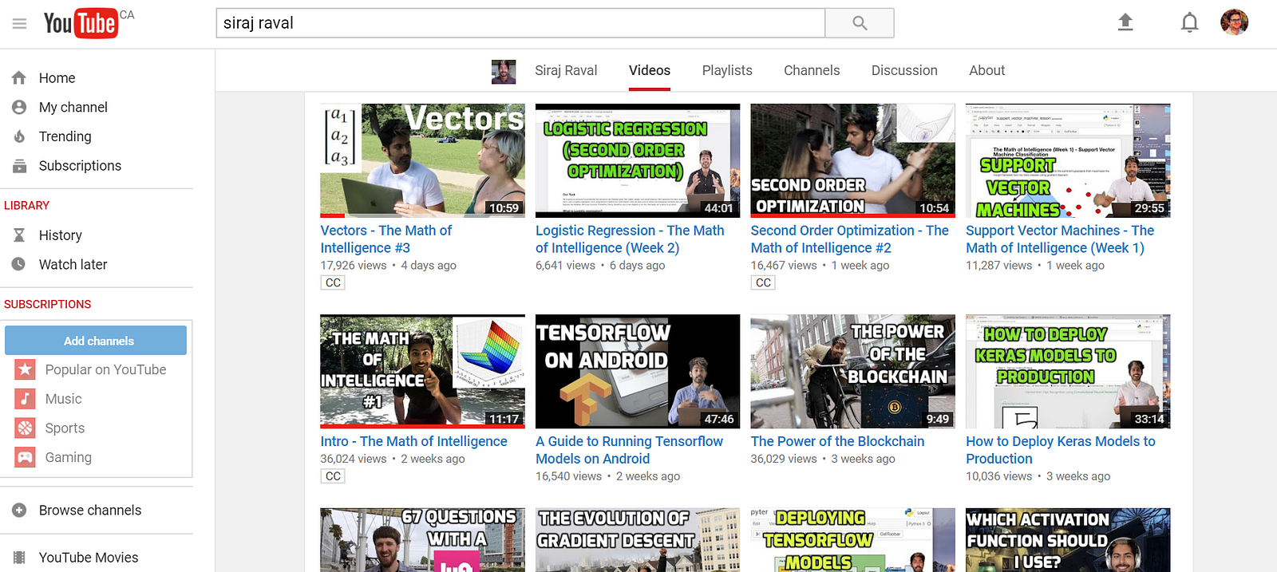
Task: Click the LIBRARY section heading
Action: 26,206
